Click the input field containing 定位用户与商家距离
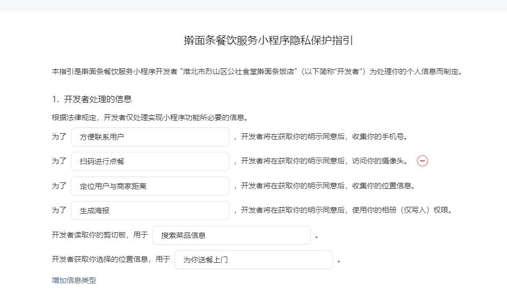507x293 pixels. pos(150,186)
